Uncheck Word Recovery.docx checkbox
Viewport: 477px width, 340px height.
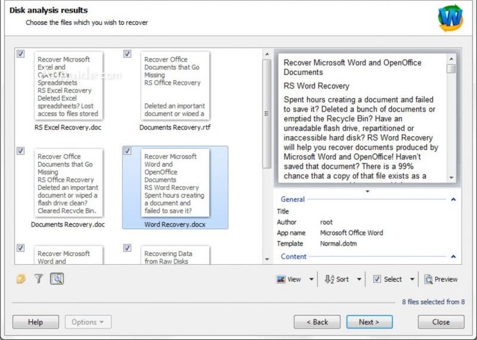coord(127,151)
